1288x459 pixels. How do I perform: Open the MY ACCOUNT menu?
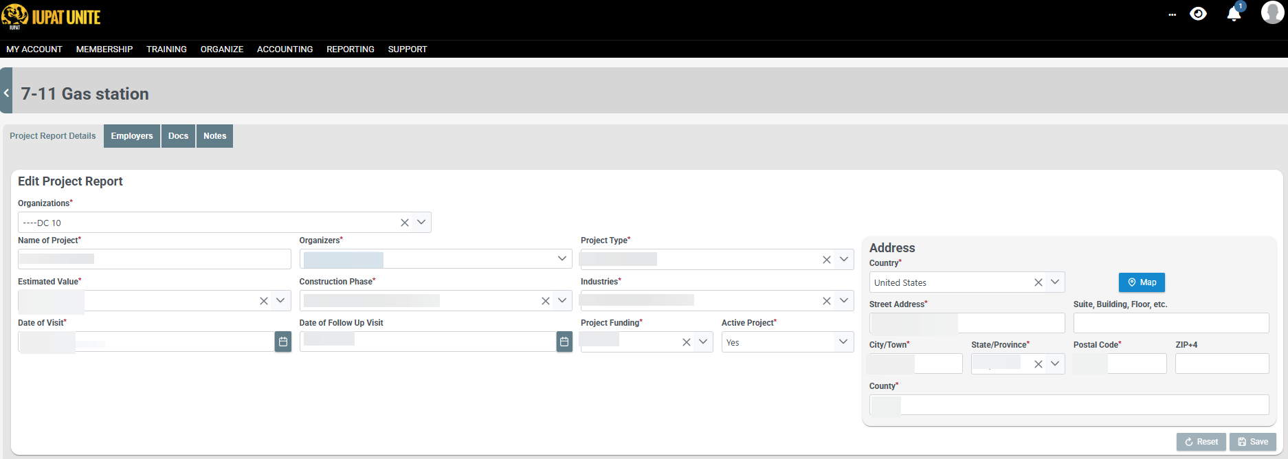[34, 49]
